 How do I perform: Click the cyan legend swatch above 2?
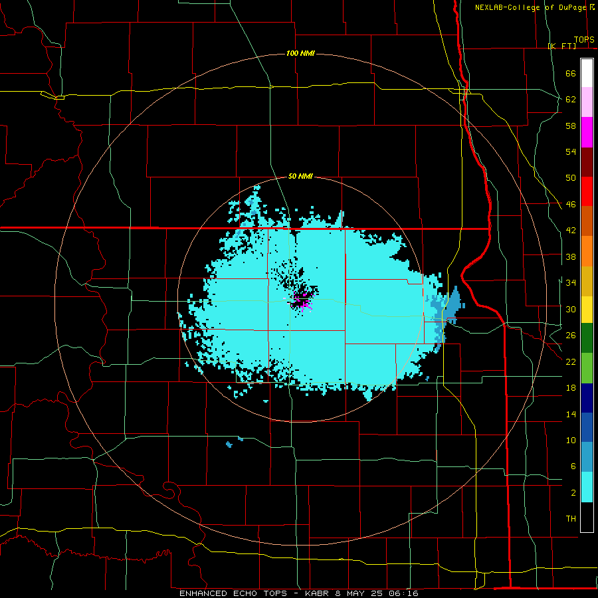click(x=587, y=487)
